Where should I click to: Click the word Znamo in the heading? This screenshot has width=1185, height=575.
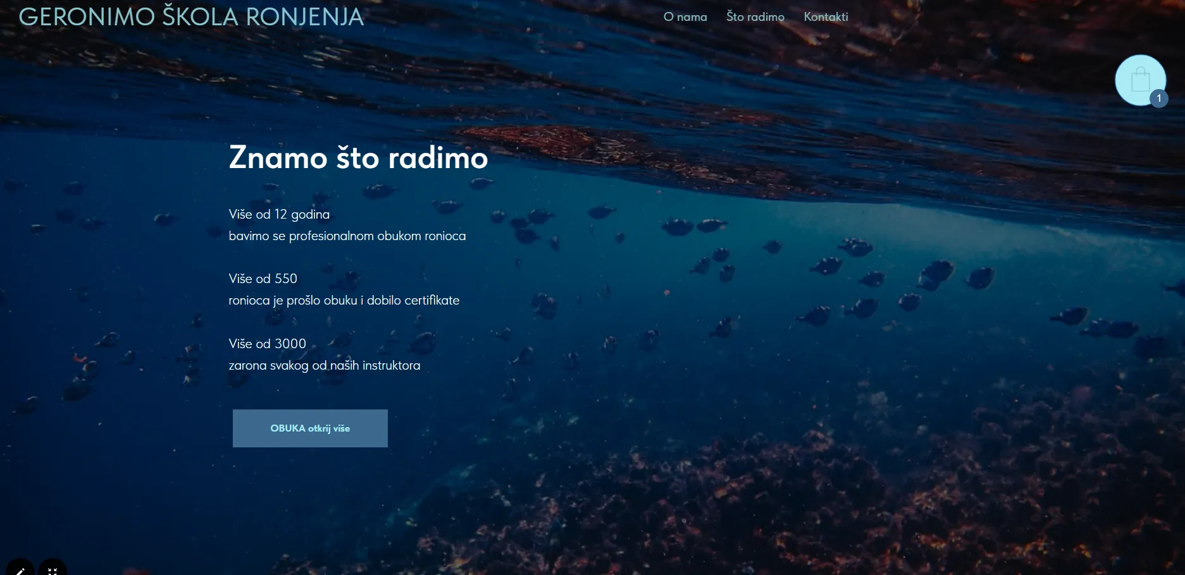click(x=278, y=158)
